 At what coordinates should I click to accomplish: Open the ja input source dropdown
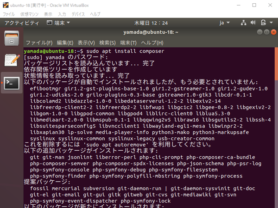(224, 23)
